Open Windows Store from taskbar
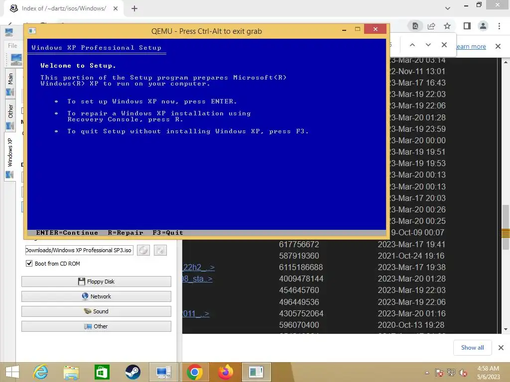This screenshot has height=382, width=510. [x=102, y=372]
